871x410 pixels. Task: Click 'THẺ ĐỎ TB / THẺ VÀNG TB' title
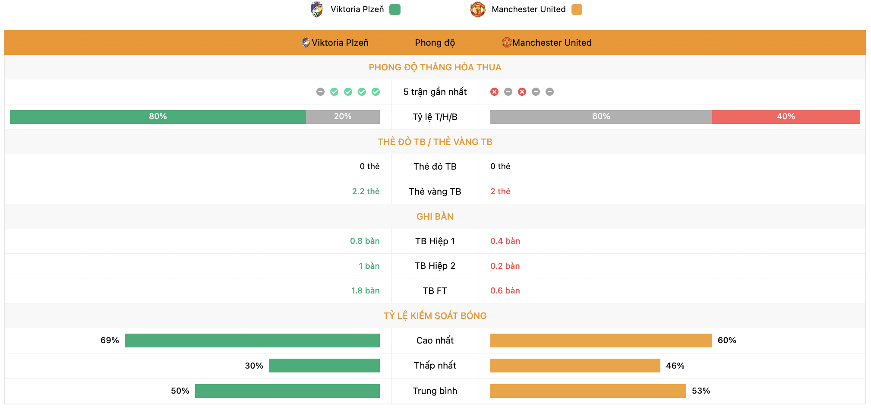(x=435, y=142)
